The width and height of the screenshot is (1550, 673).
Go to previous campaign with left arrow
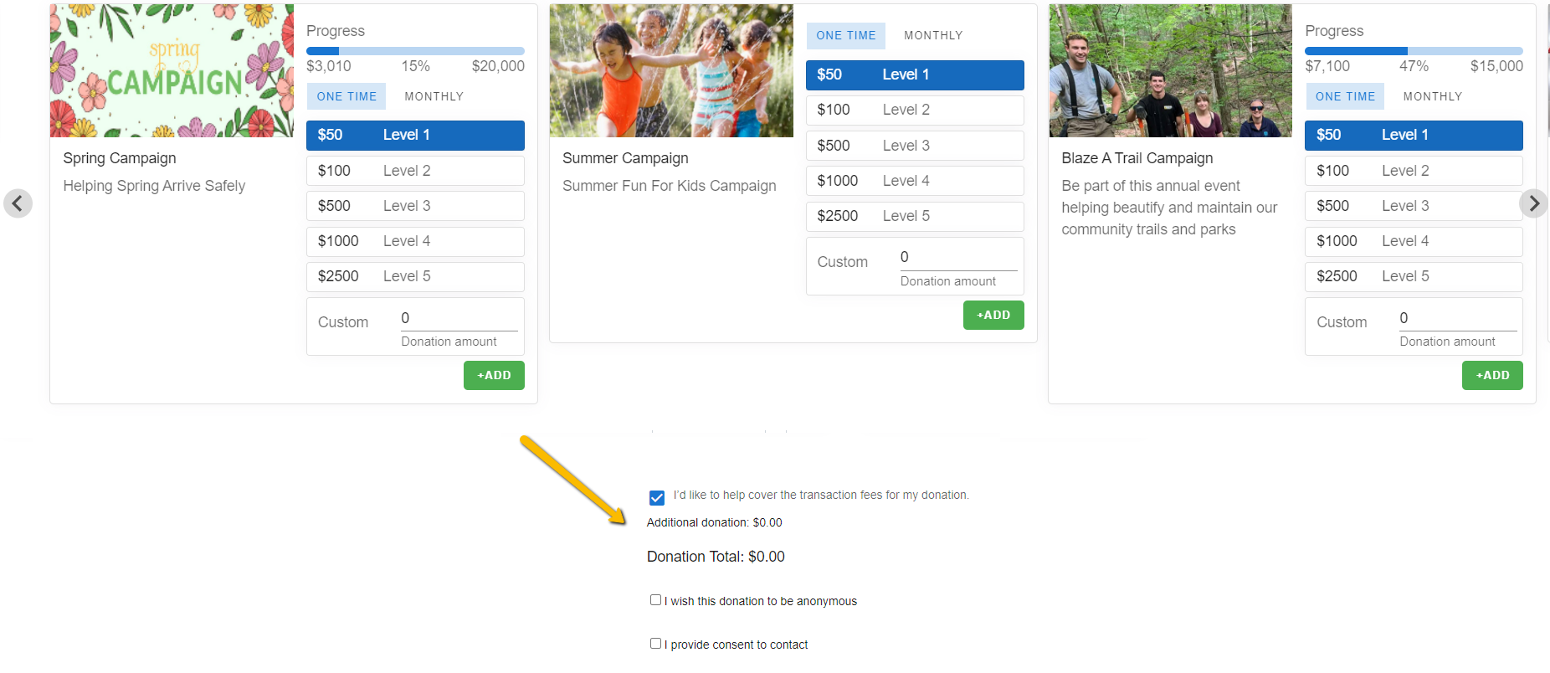(x=18, y=203)
